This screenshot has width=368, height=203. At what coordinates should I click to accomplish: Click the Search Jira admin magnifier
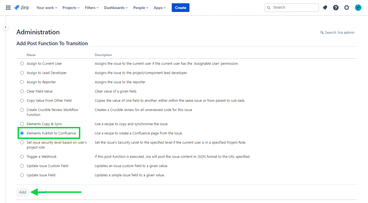point(322,33)
